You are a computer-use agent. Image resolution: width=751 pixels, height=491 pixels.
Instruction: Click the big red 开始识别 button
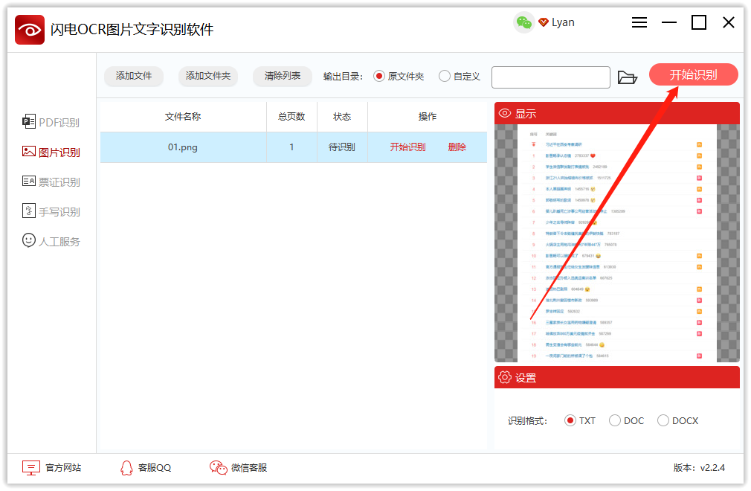693,74
